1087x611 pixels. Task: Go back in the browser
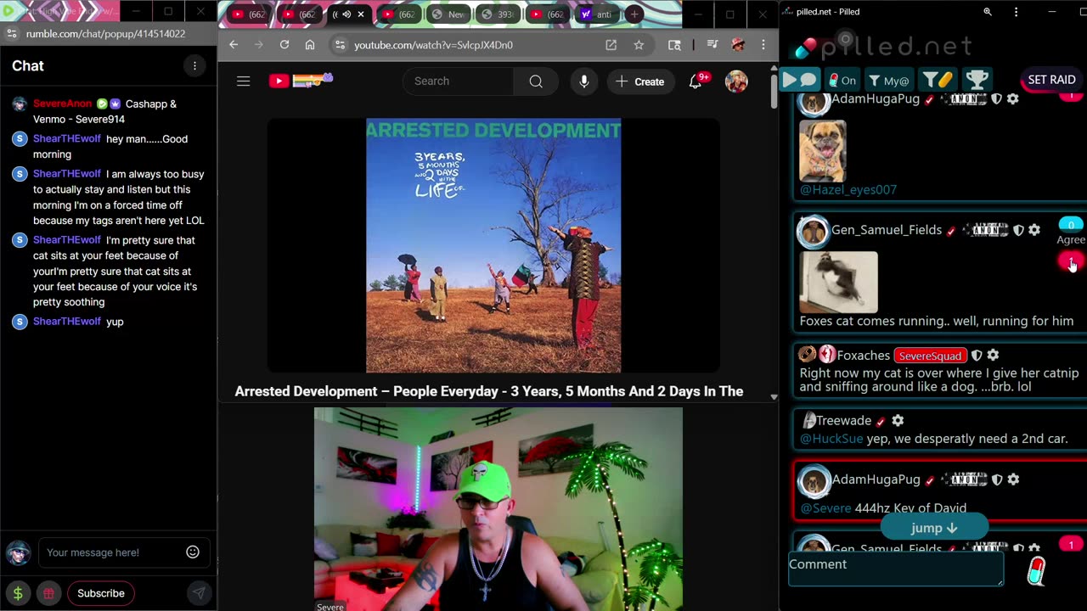click(x=234, y=45)
